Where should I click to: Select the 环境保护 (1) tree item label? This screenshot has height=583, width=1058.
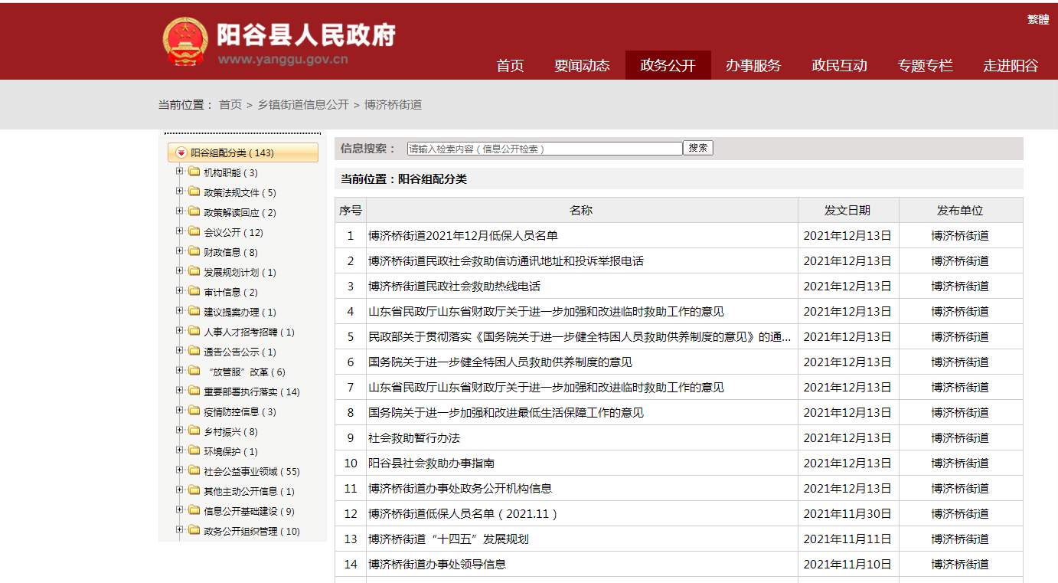230,451
